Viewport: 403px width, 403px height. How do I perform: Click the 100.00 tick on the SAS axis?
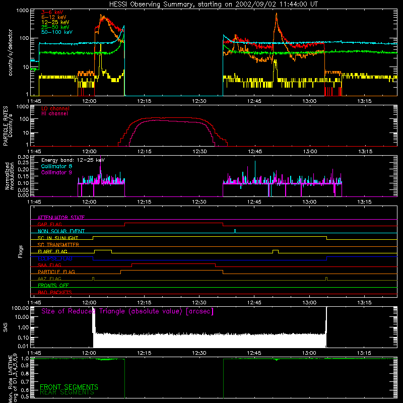20,308
